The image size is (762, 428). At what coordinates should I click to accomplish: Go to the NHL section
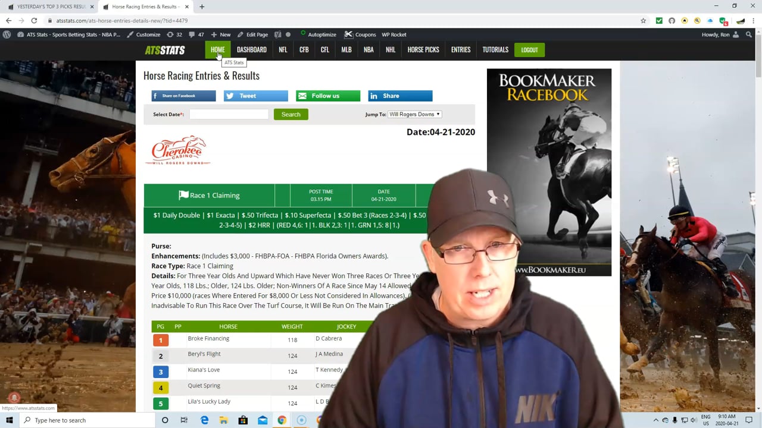point(391,50)
